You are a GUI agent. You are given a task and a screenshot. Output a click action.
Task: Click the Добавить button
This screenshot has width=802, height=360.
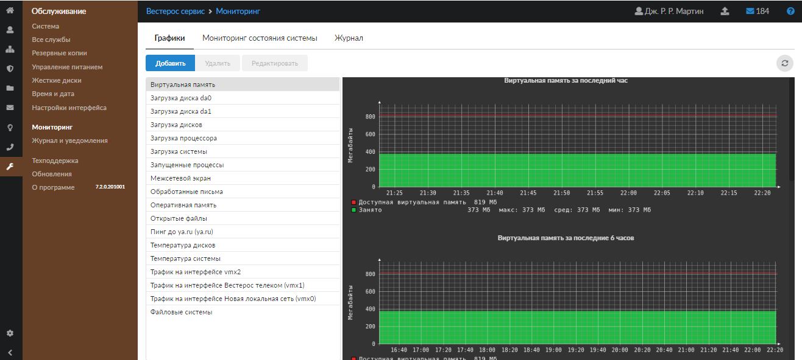click(x=170, y=63)
